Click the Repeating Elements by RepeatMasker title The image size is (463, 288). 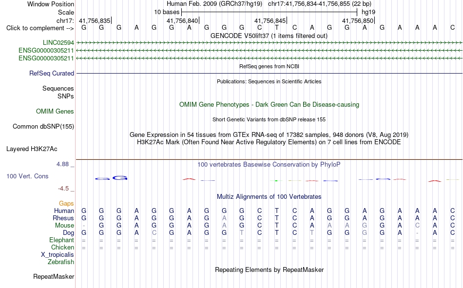(269, 269)
